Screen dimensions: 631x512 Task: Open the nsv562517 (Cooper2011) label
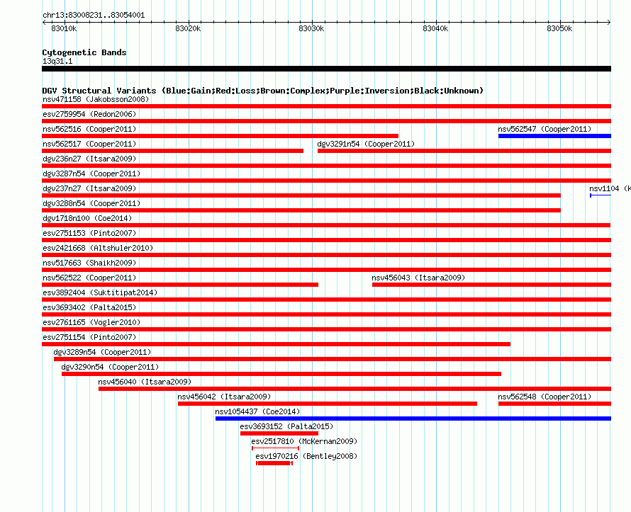[x=90, y=144]
